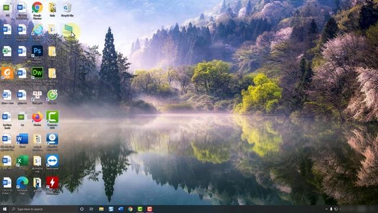
Task: Select the Microsoft Edge desktop shortcut
Action: tap(22, 183)
